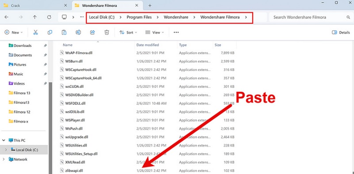Sort by the Name column header
354x174 pixels.
[x=68, y=45]
